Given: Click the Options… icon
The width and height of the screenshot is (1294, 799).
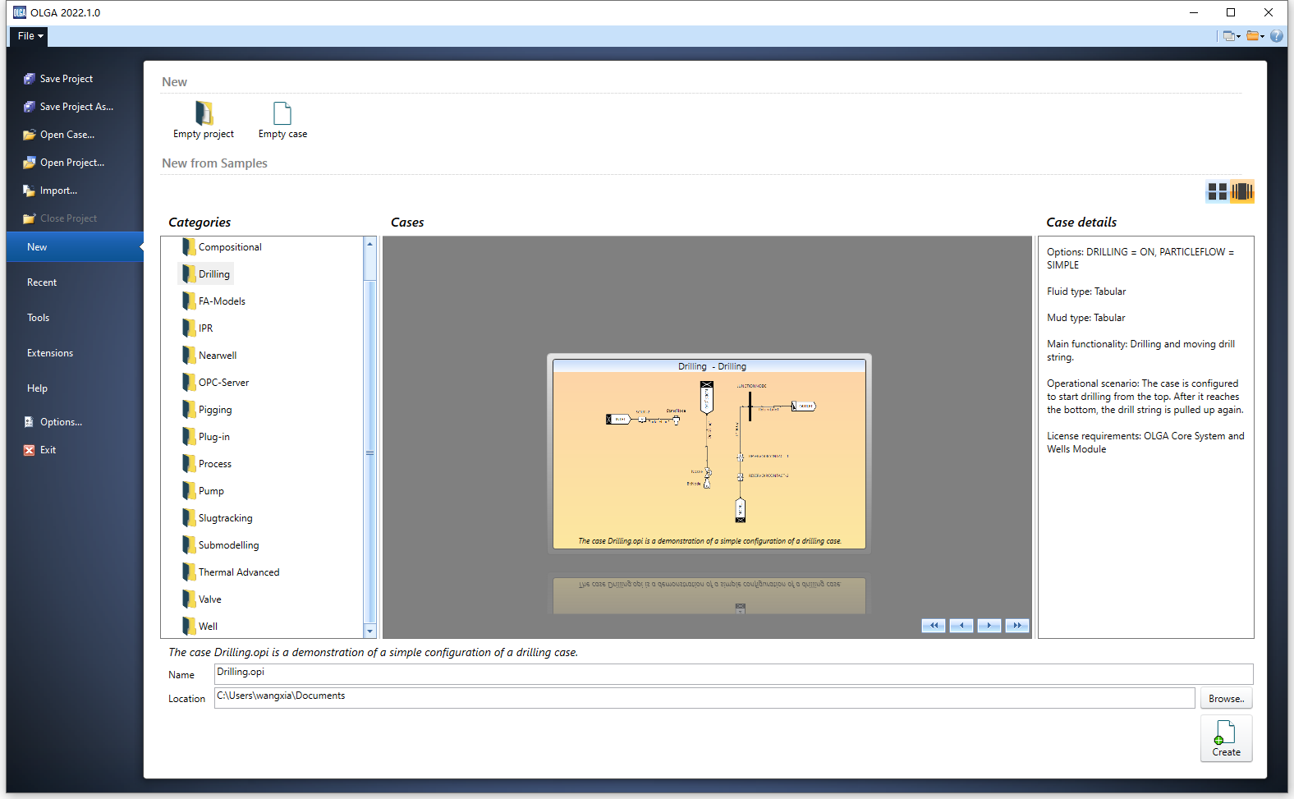Looking at the screenshot, I should tap(30, 422).
